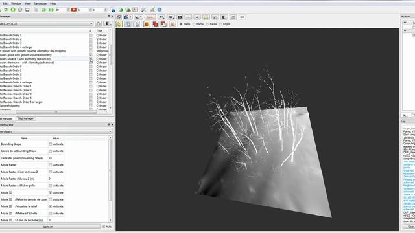Open the Edit menu
The image size is (415, 233).
pos(5,3)
